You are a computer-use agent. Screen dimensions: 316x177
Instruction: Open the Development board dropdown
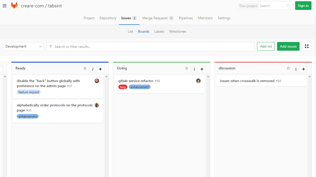tap(23, 46)
